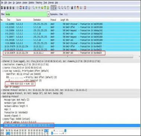Sort packets by Protocol column
141x136 pixels.
click(53, 20)
